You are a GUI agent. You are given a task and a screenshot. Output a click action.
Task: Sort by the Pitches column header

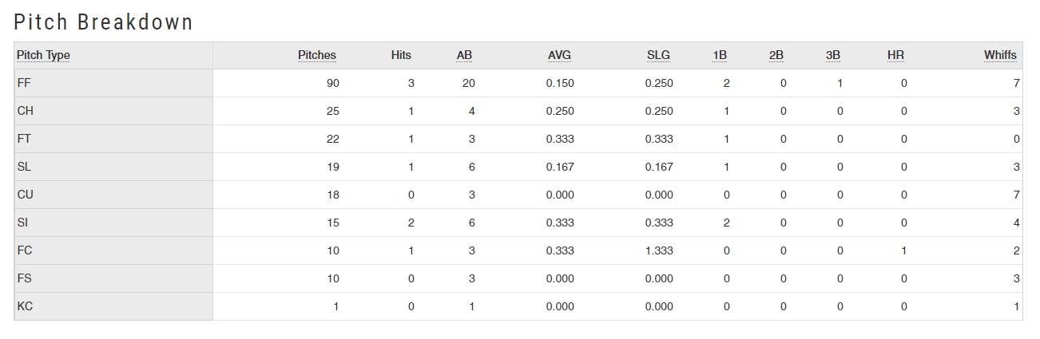[317, 55]
